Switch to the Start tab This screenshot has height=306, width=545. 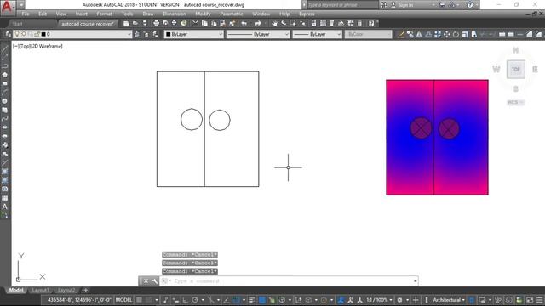coord(17,24)
